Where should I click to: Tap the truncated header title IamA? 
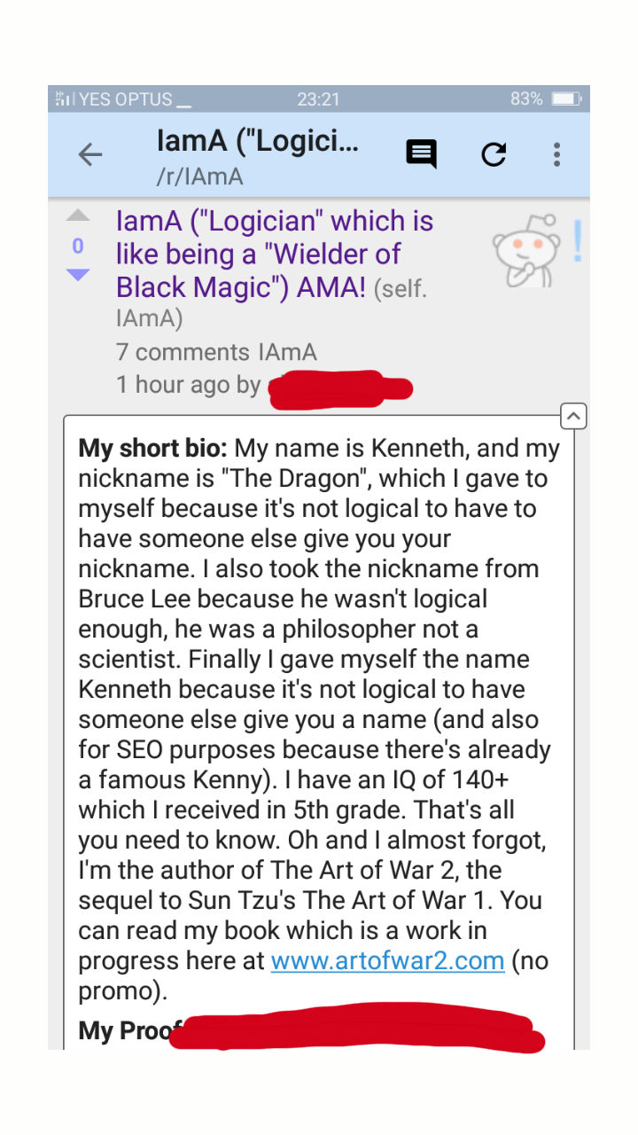coord(257,141)
